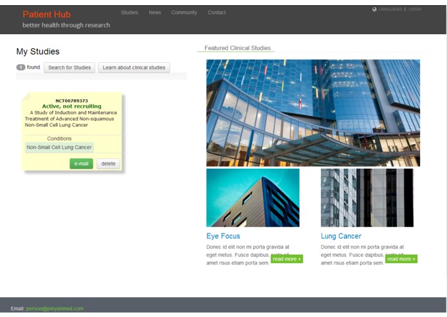Open the Languages selector

[x=390, y=9]
